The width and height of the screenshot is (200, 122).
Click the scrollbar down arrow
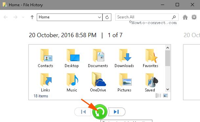[167, 89]
